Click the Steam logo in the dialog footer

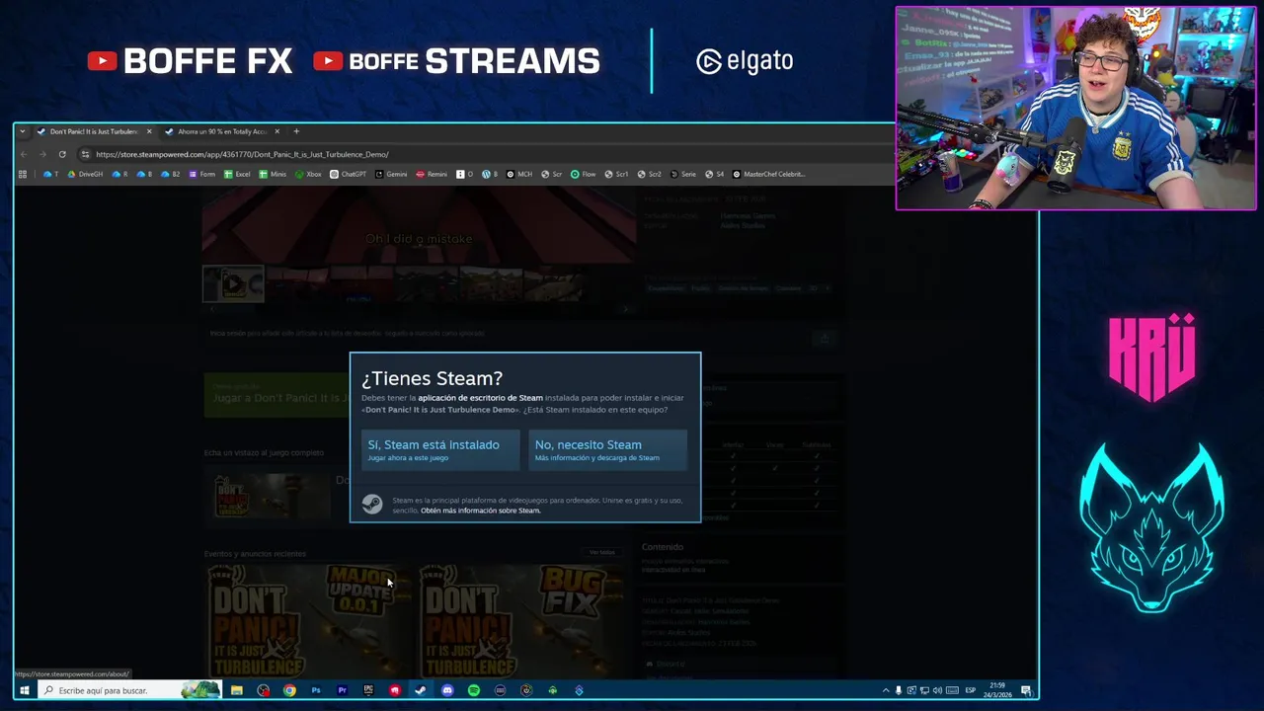pos(372,505)
